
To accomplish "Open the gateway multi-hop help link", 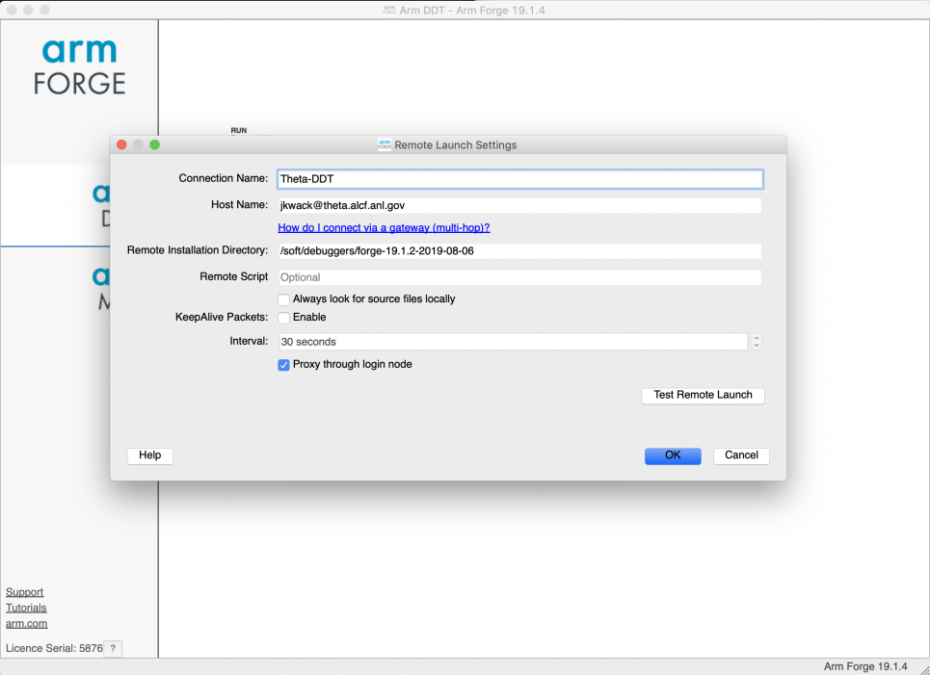I will point(384,228).
